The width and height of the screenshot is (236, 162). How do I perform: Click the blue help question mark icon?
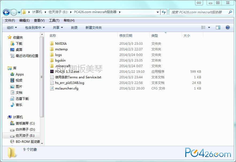pos(227,27)
